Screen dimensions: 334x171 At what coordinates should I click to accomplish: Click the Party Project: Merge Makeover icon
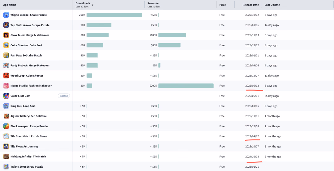6,65
